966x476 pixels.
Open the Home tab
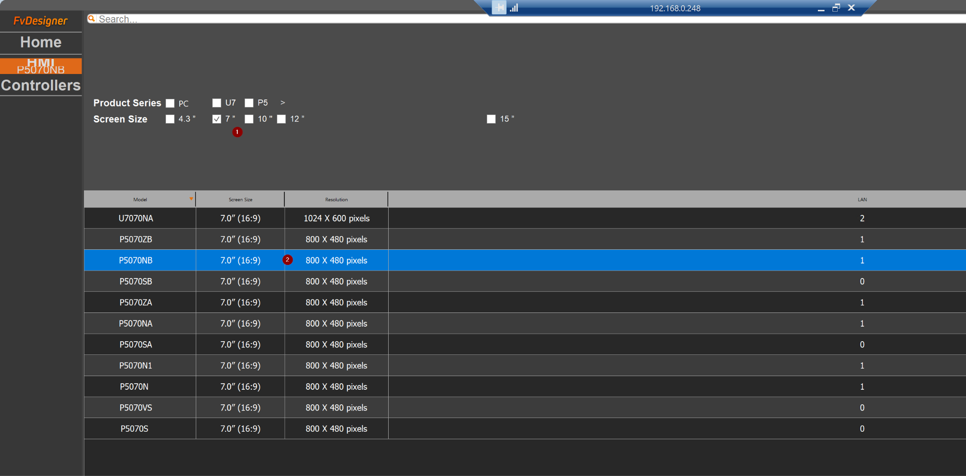41,42
